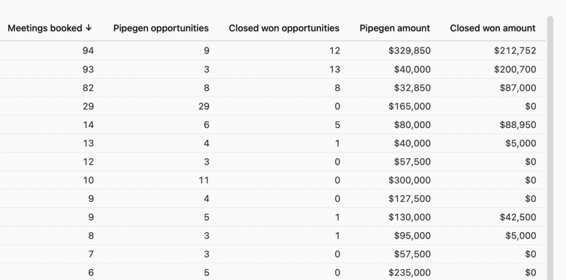This screenshot has width=566, height=280.
Task: Click the $42,500 closed won amount cell
Action: click(x=518, y=217)
